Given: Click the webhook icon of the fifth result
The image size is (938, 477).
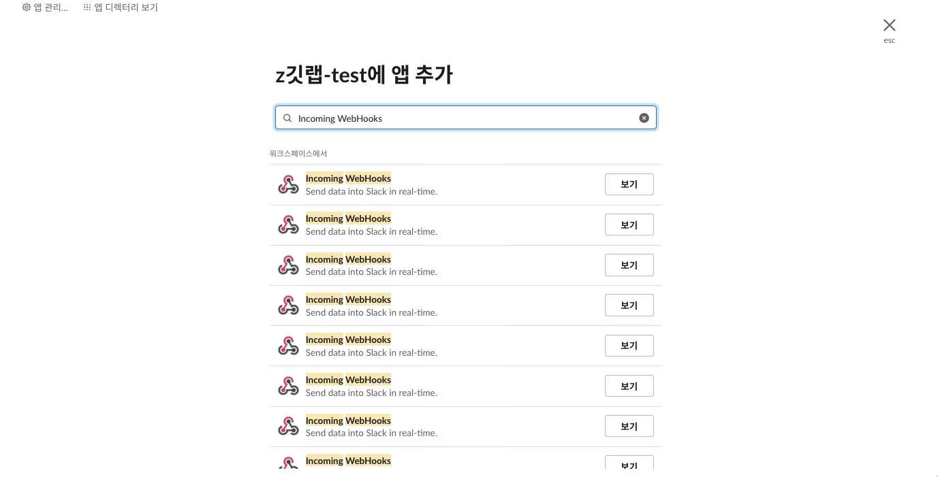Looking at the screenshot, I should [289, 346].
